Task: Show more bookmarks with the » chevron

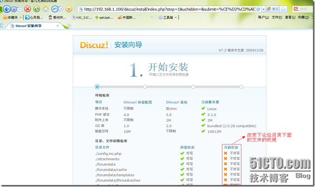Action: click(152, 17)
